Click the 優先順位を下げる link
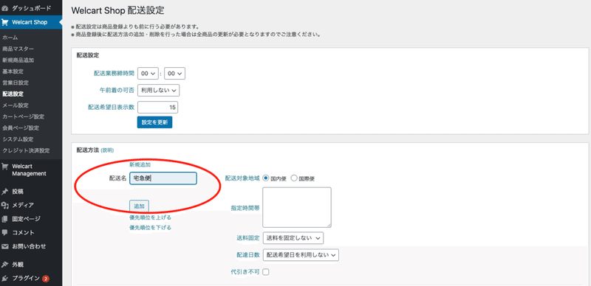 click(150, 227)
